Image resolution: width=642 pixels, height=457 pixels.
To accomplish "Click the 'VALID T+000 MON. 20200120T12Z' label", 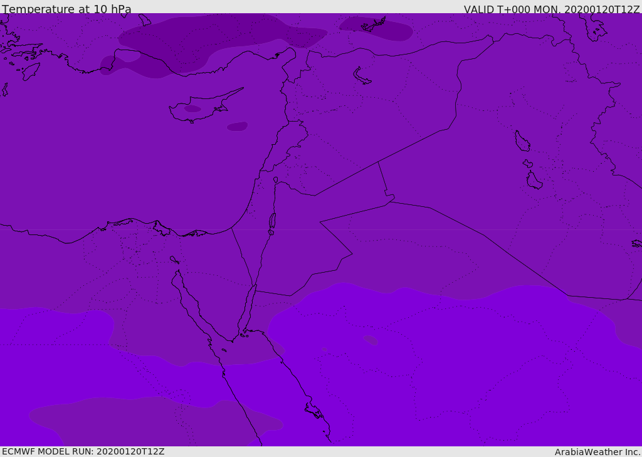I will (x=552, y=9).
